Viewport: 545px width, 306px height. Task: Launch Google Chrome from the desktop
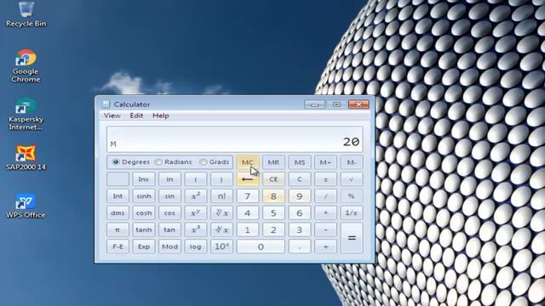26,65
